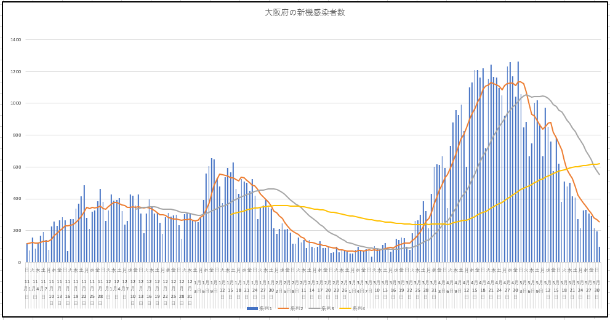Select the tallest blue bar near 5月 peak
Screen dimensions: 610x320
pos(518,162)
